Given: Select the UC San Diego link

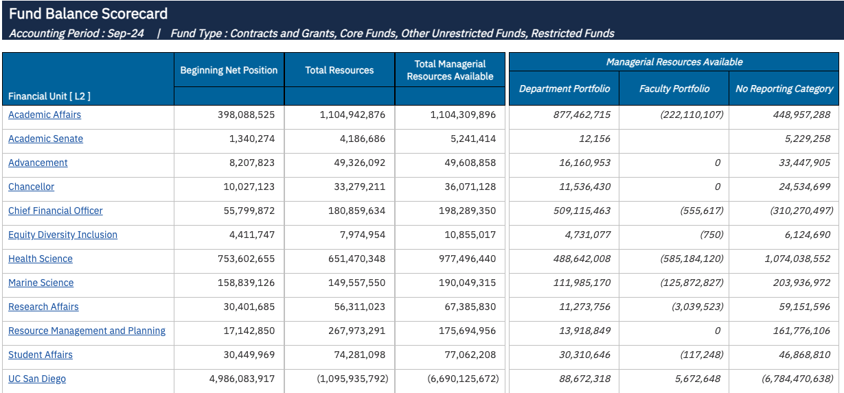Looking at the screenshot, I should click(37, 379).
